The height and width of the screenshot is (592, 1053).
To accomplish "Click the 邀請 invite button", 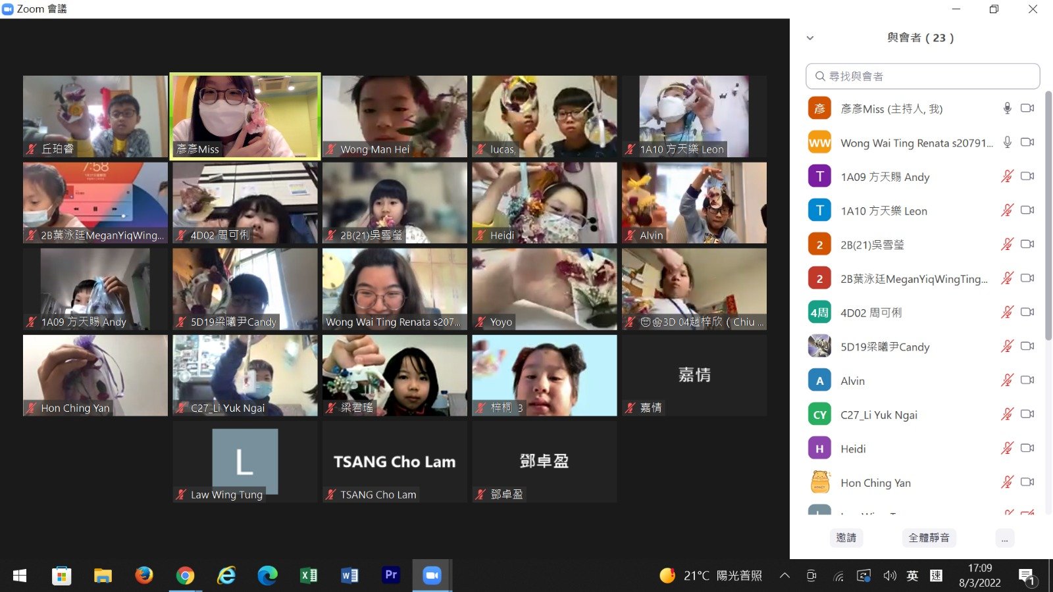I will click(846, 538).
